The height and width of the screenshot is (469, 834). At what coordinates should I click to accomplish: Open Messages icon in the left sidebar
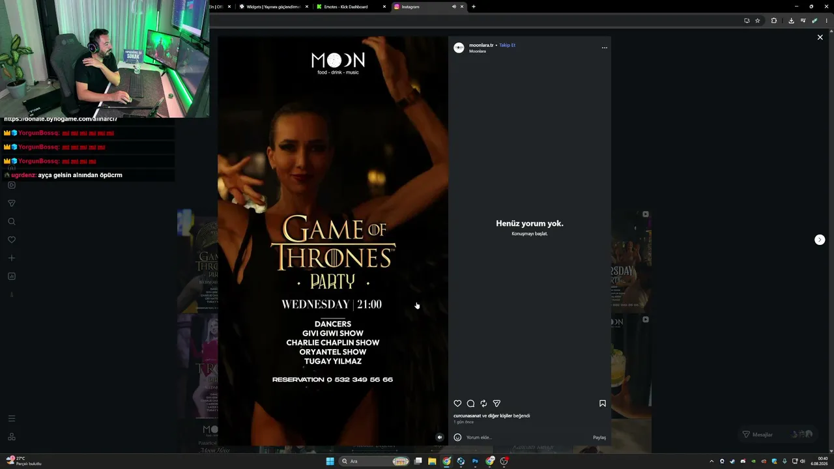[12, 203]
